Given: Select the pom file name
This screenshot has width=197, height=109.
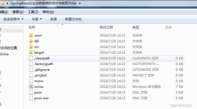Looking at the screenshot, I should [x=38, y=92].
